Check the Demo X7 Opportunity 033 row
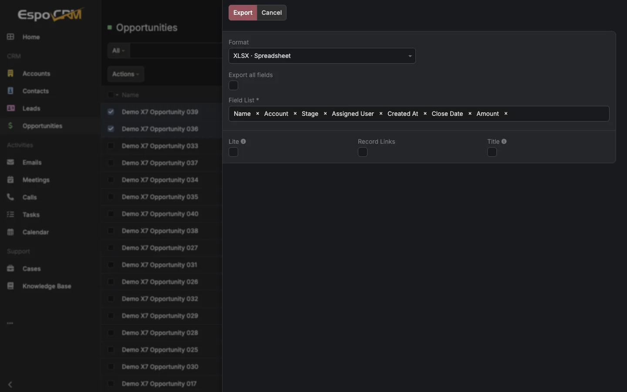This screenshot has width=627, height=392. pos(111,146)
